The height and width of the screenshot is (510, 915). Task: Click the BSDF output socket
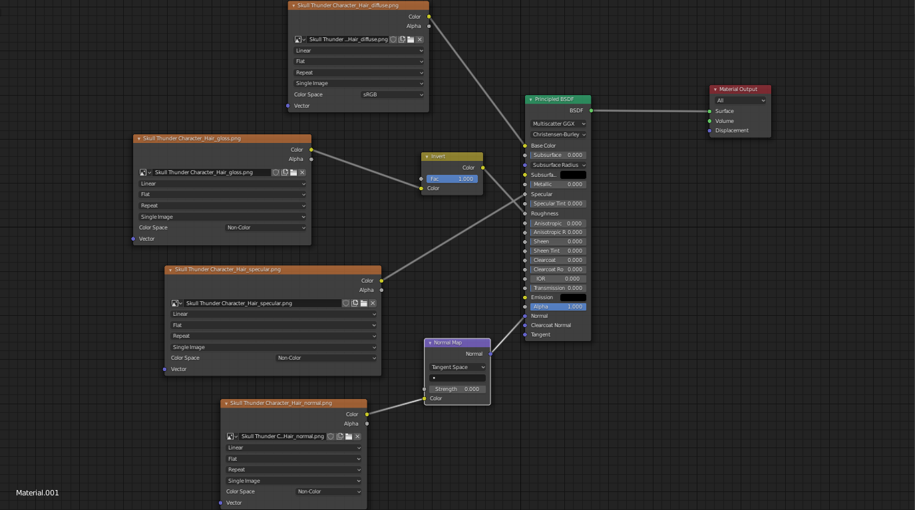(x=591, y=110)
